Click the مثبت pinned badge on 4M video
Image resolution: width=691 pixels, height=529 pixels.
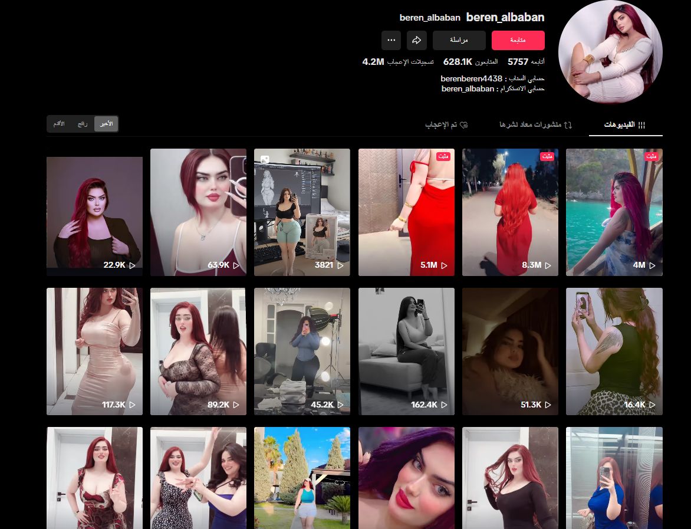coord(651,156)
